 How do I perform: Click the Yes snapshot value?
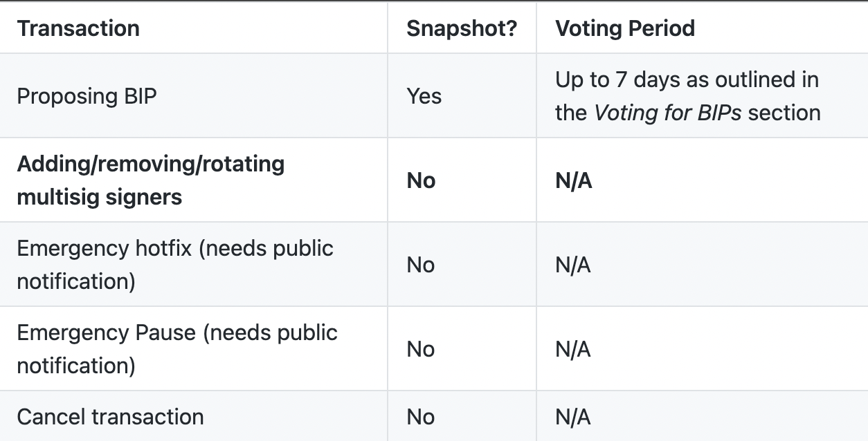coord(424,96)
